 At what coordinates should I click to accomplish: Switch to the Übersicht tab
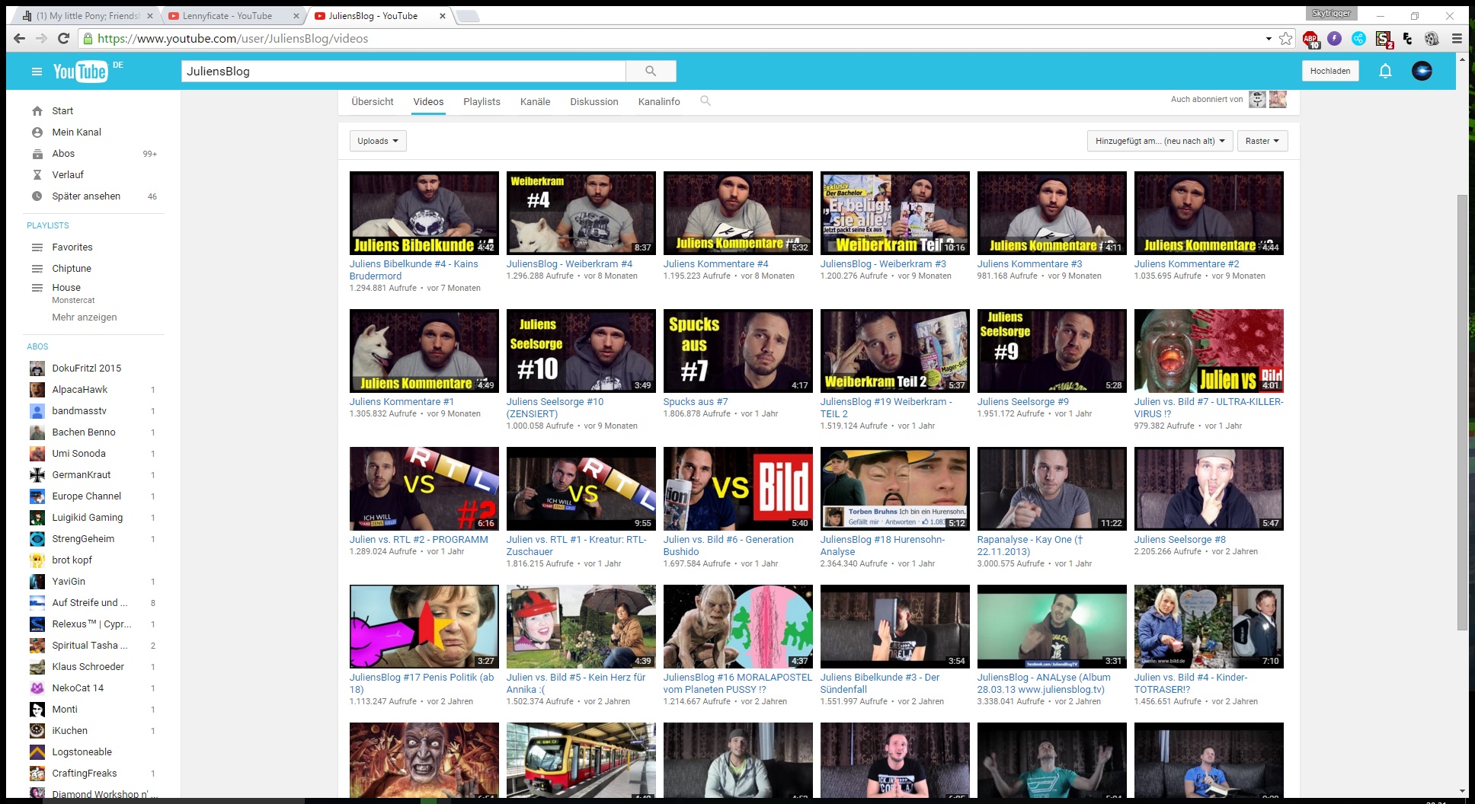point(373,101)
